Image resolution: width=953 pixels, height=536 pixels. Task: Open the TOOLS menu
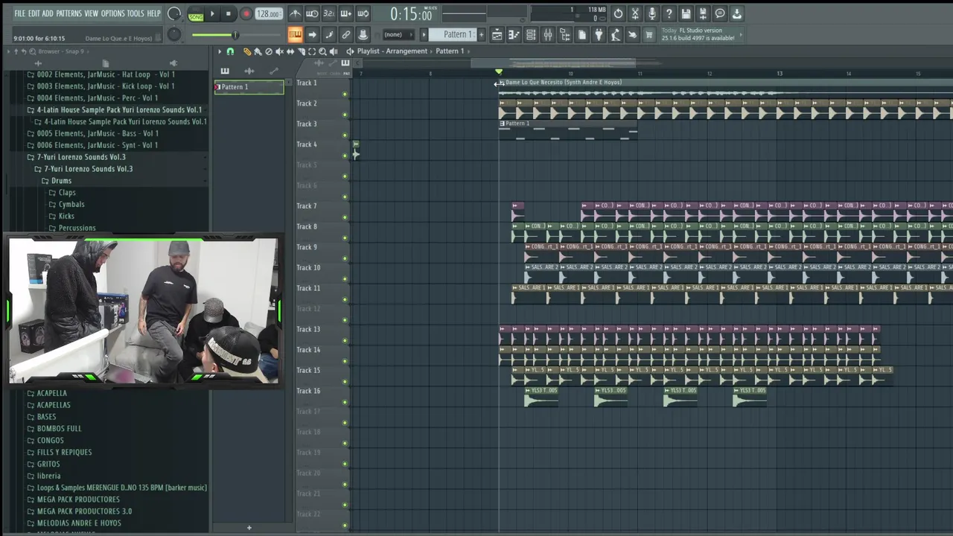coord(136,13)
